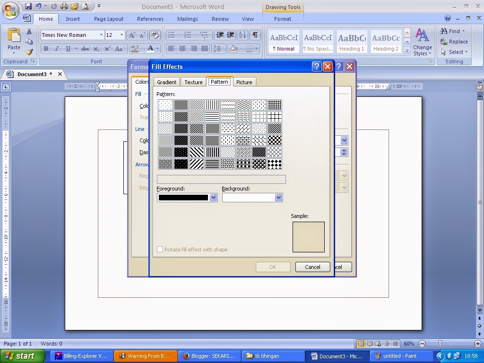Switch to the Picture tab
The height and width of the screenshot is (363, 484).
tap(244, 82)
